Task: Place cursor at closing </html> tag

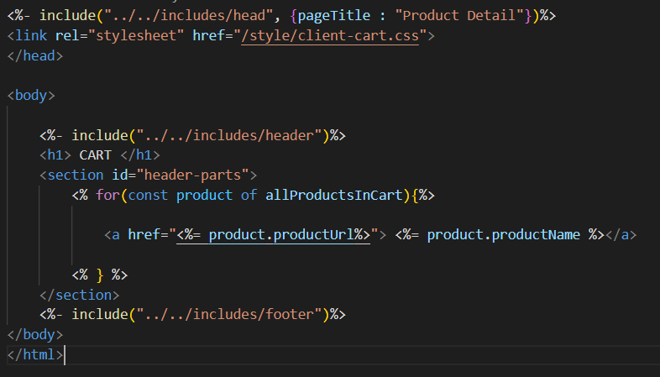Action: click(35, 354)
